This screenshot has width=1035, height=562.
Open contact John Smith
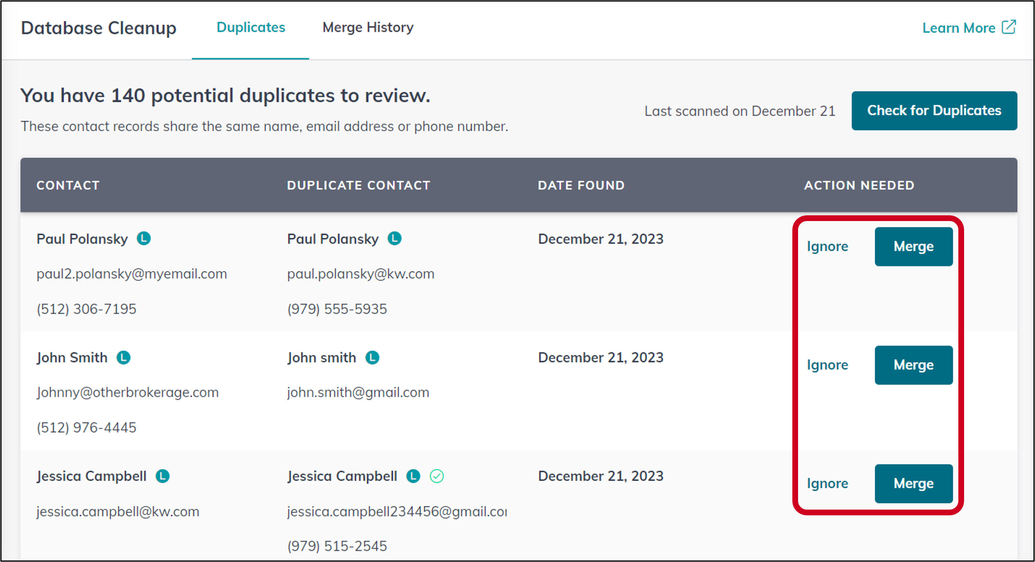tap(72, 358)
